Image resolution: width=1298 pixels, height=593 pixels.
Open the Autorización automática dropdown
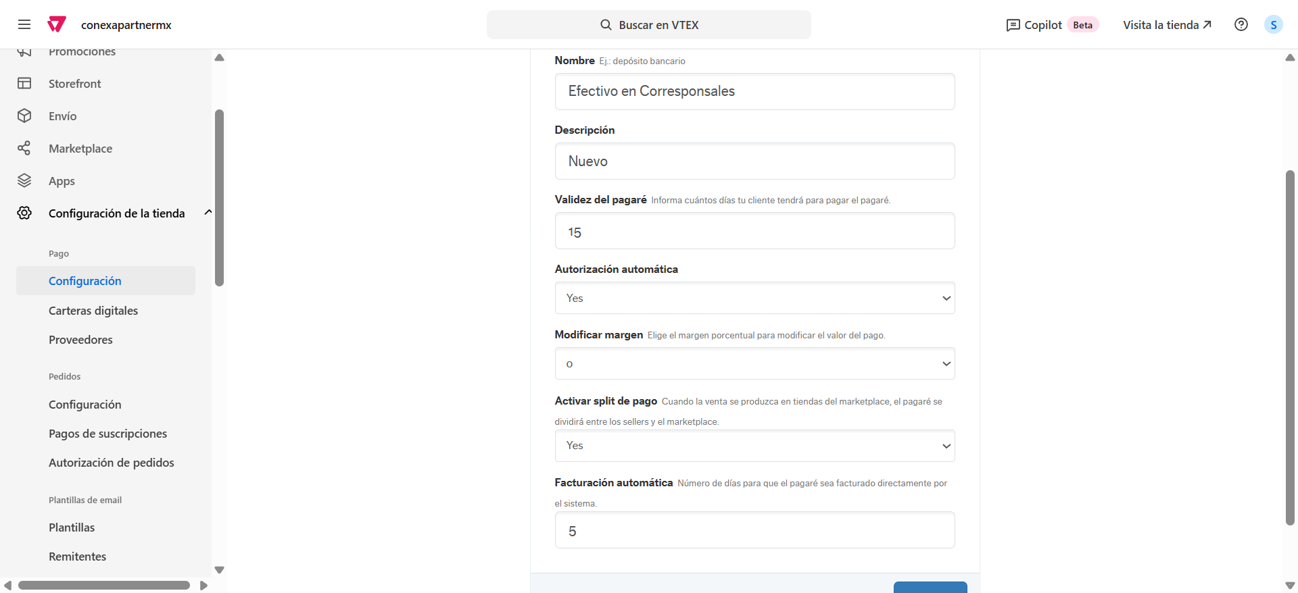(x=754, y=298)
